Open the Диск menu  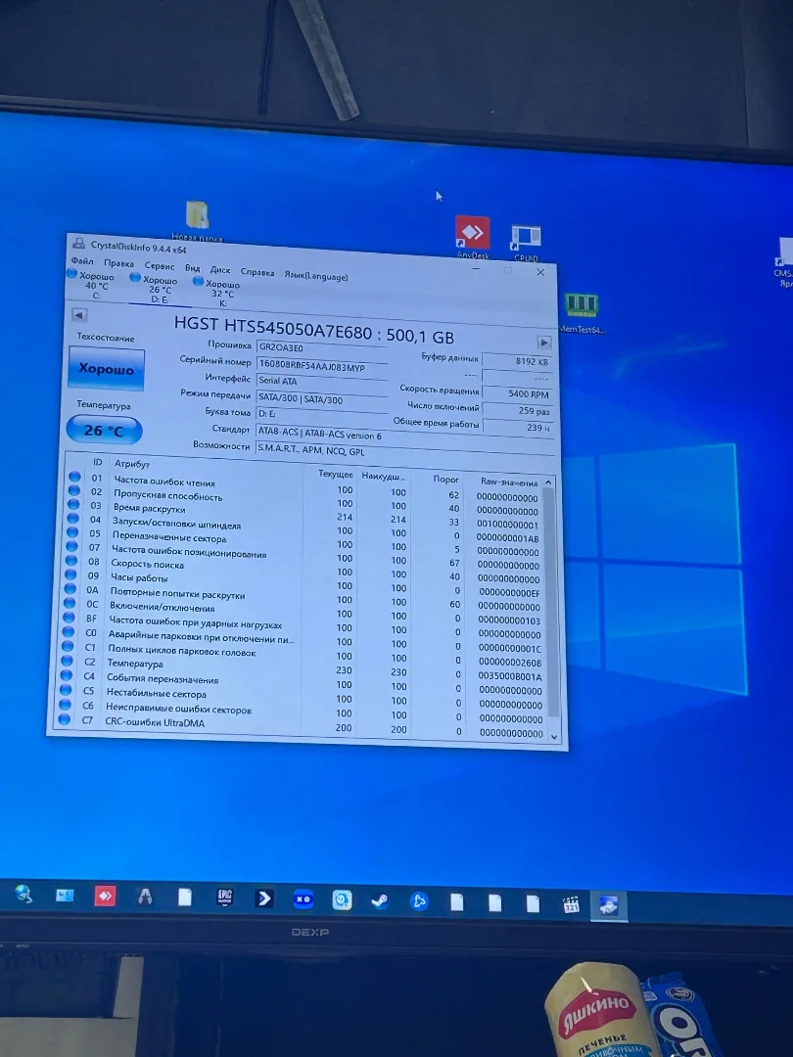(220, 270)
